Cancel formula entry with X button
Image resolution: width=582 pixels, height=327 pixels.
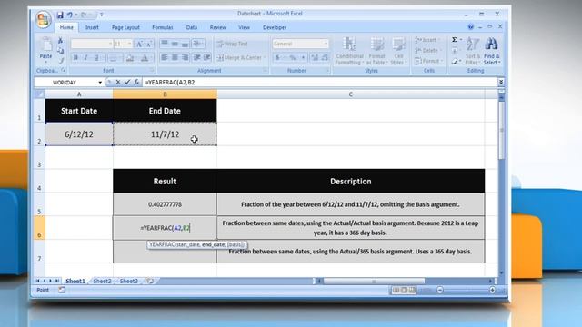coord(118,83)
